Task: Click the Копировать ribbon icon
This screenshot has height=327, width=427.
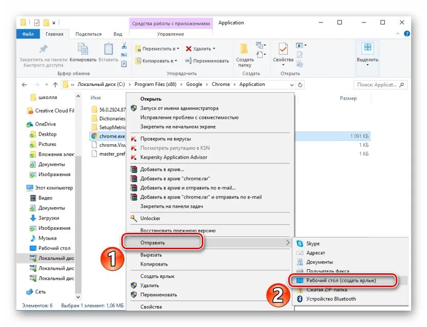Action: (83, 49)
